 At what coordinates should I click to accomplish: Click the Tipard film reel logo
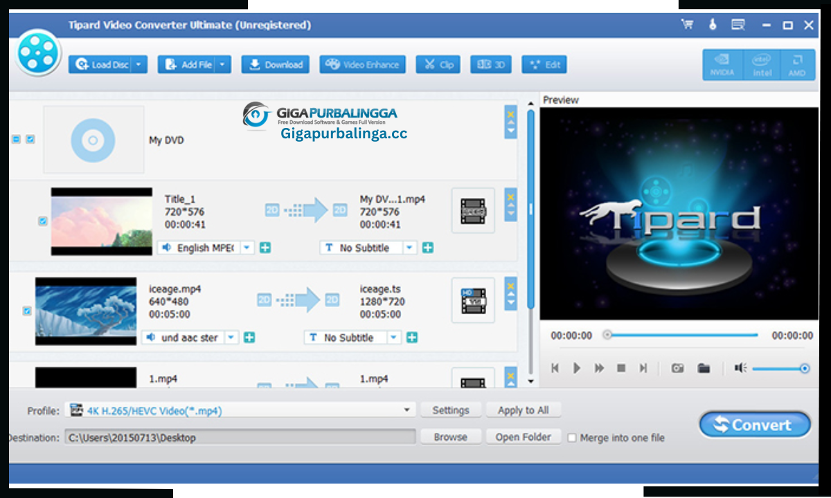point(39,53)
